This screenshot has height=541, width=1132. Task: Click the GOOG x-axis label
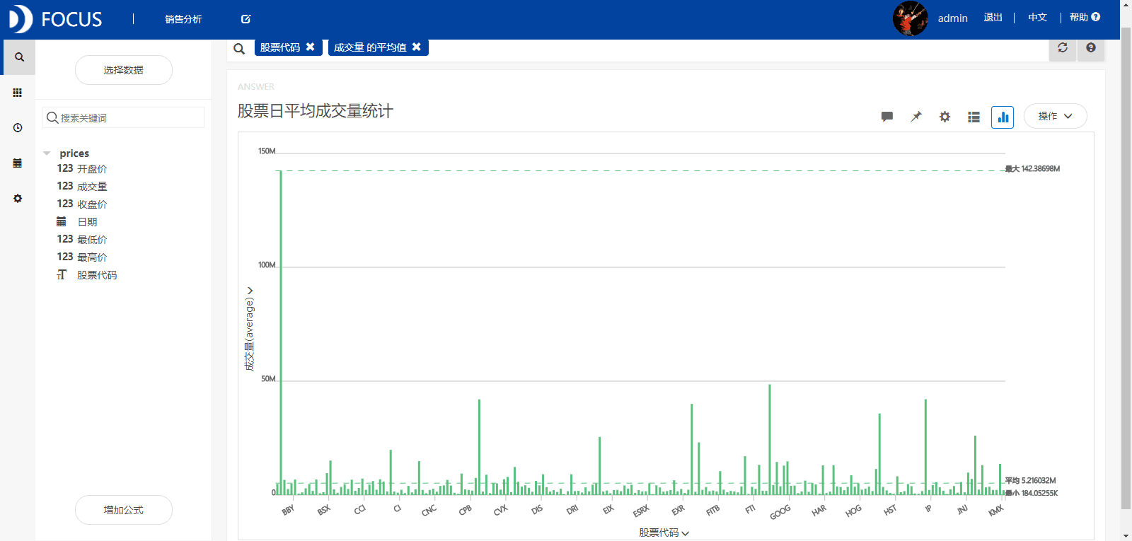(780, 513)
